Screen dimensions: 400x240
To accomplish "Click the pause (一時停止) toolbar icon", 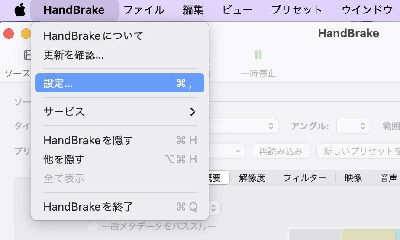I will pos(258,55).
